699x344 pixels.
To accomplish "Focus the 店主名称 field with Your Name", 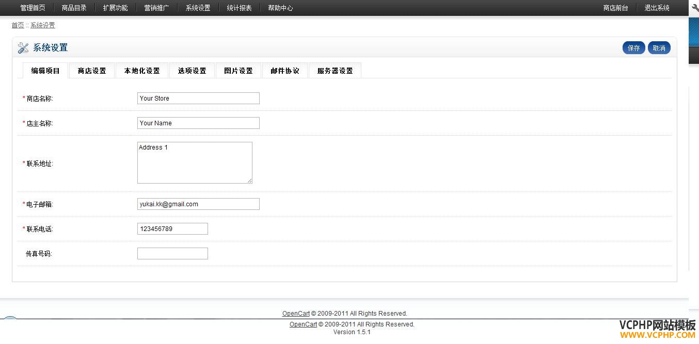I will (x=198, y=123).
